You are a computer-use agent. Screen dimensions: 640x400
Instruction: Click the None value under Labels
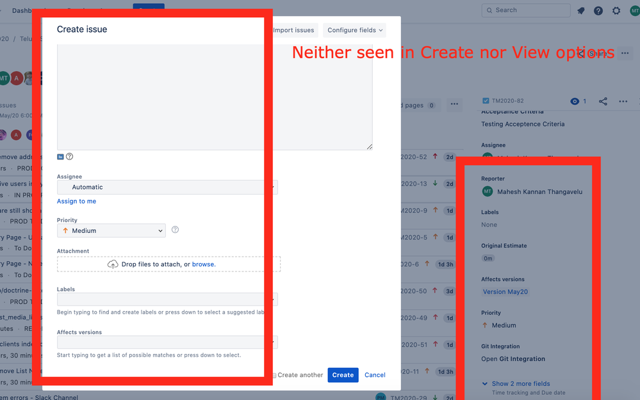489,225
